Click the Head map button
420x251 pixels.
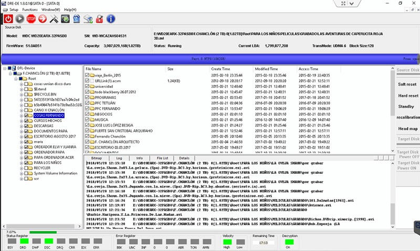point(407,129)
